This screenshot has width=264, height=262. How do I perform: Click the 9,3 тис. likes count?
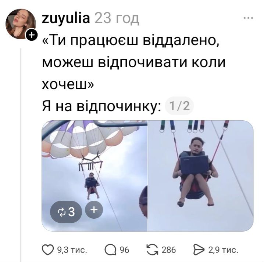(x=72, y=250)
